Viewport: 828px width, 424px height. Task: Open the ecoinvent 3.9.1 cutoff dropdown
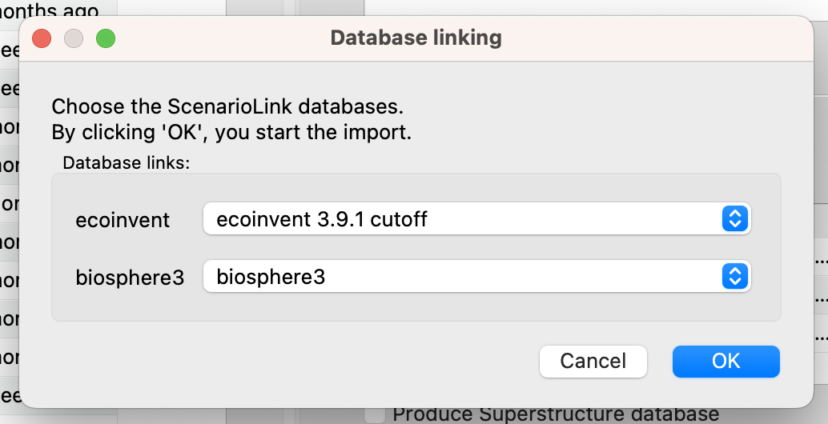[476, 219]
